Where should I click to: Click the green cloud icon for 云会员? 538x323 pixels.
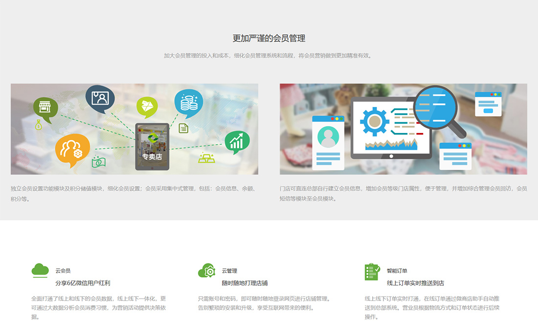pyautogui.click(x=40, y=270)
